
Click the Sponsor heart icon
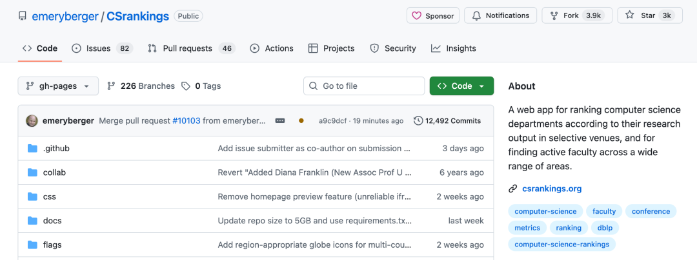(416, 16)
